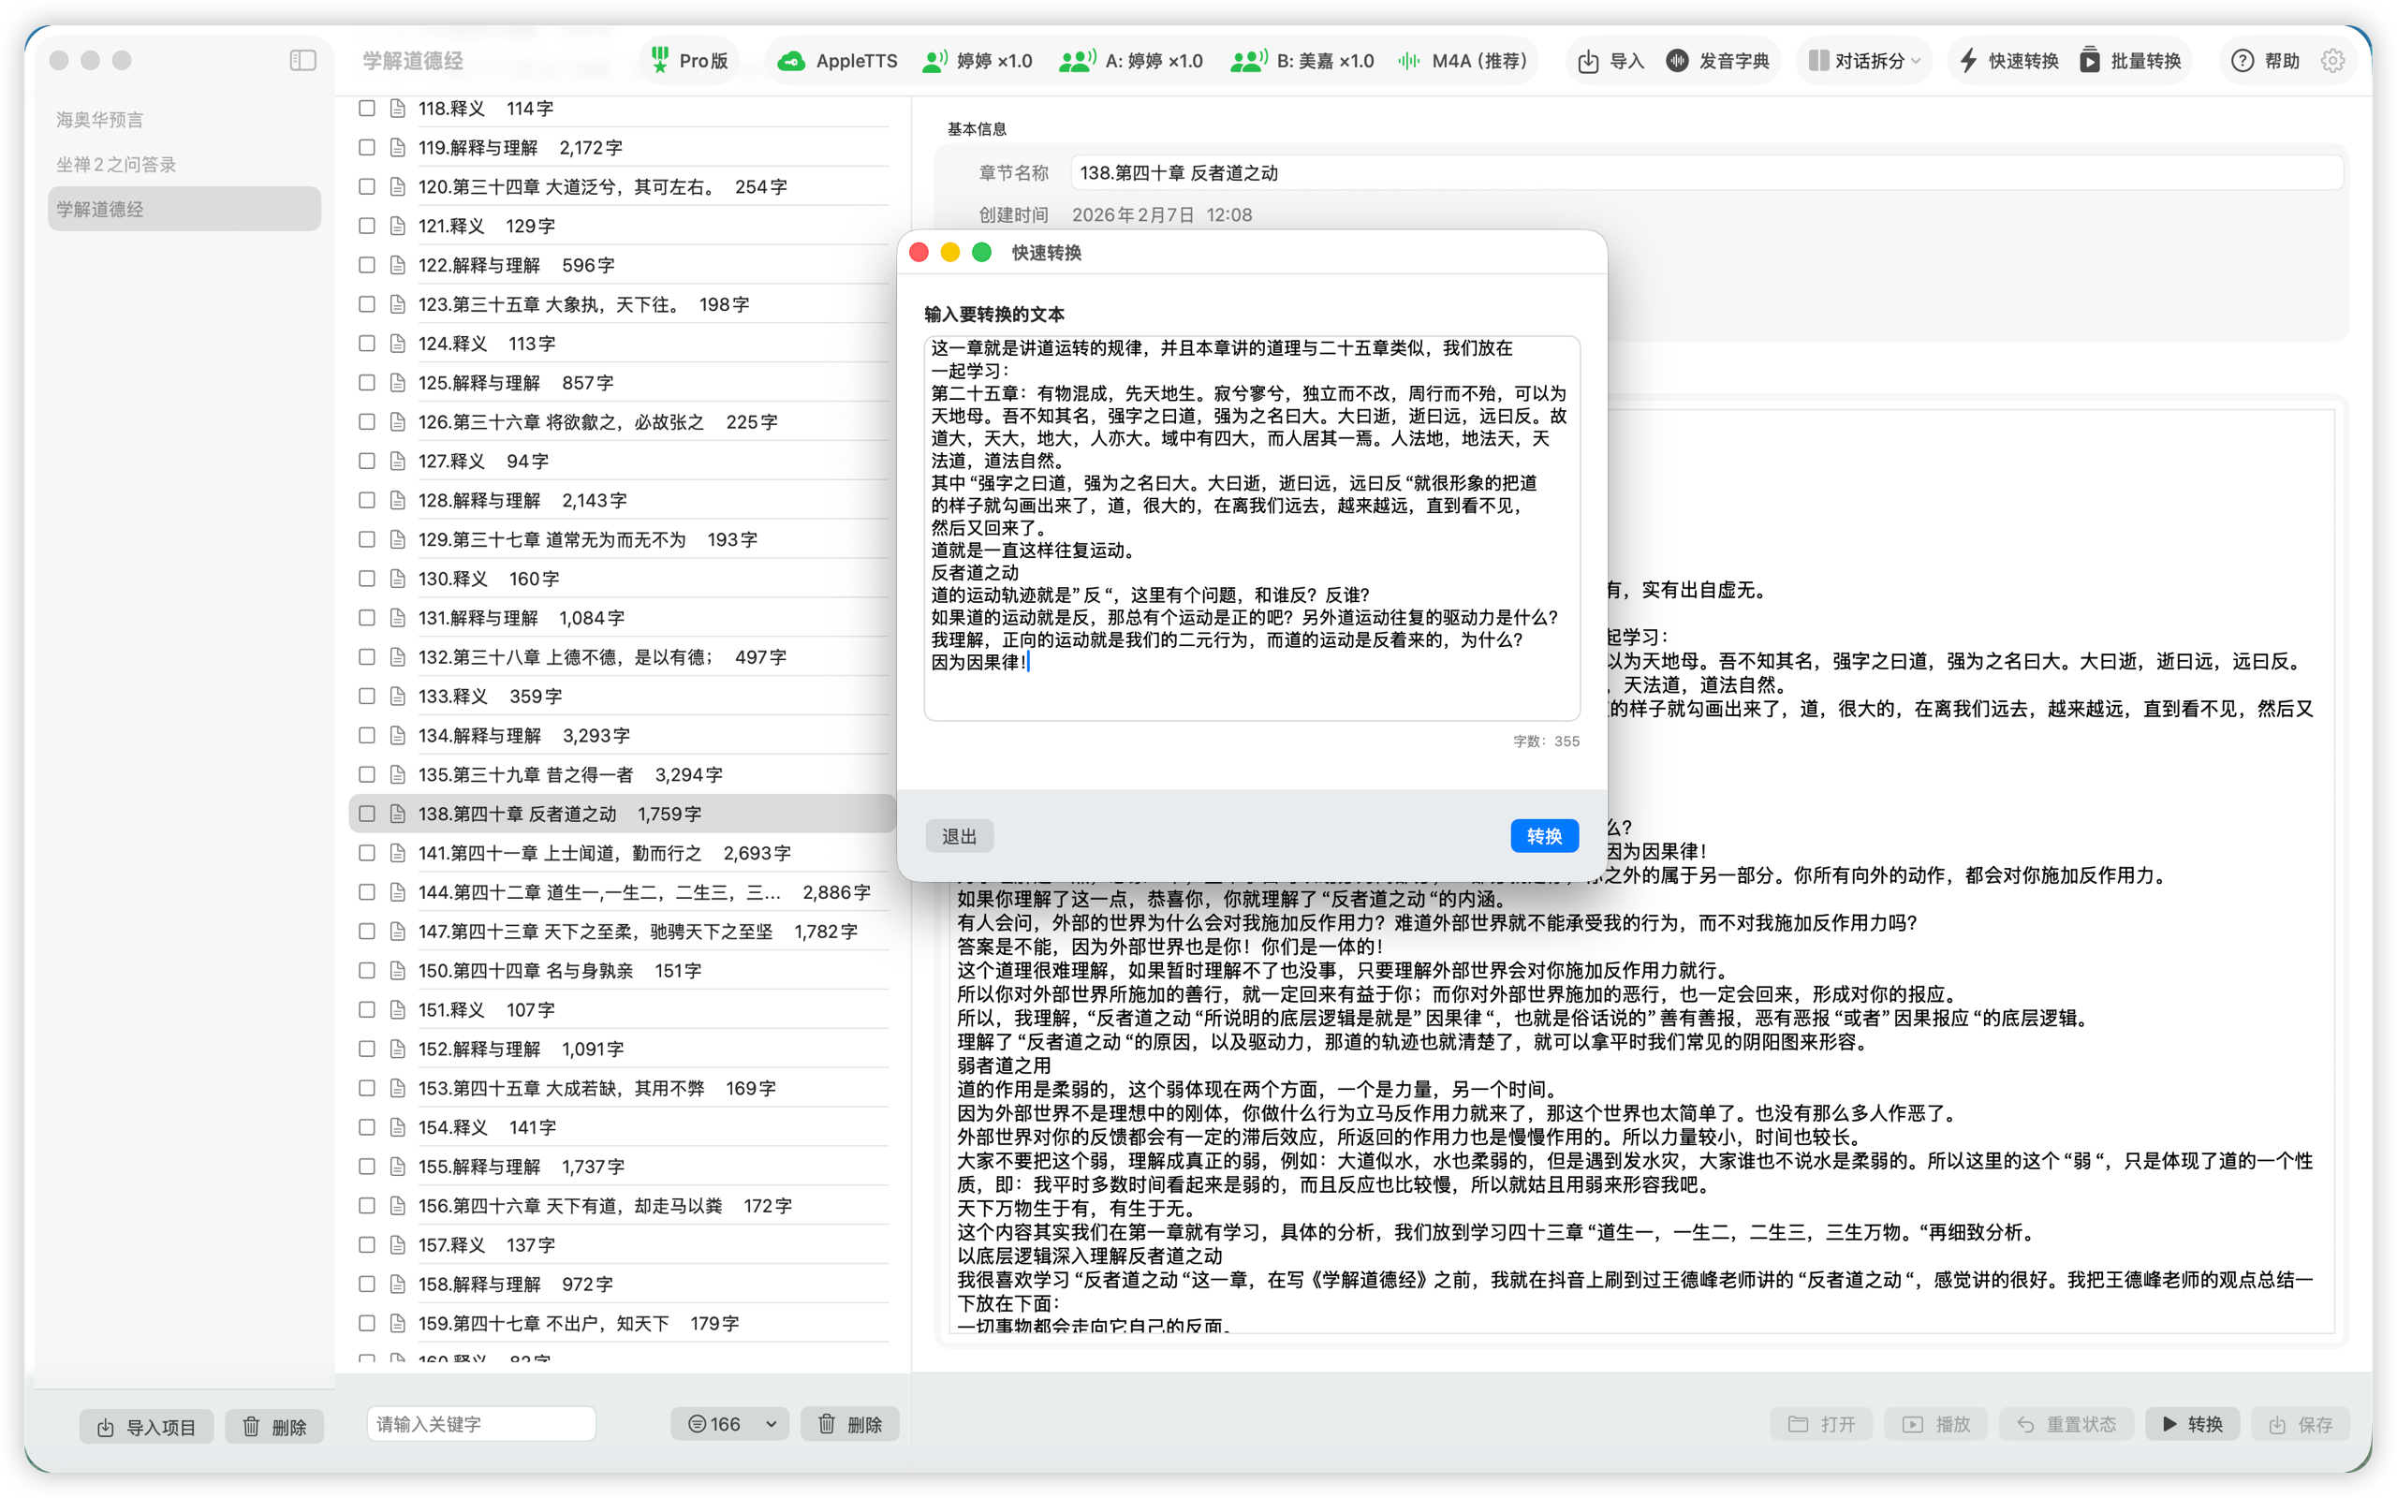The width and height of the screenshot is (2397, 1498).
Task: Click the 重置状态 reset button
Action: click(2066, 1424)
